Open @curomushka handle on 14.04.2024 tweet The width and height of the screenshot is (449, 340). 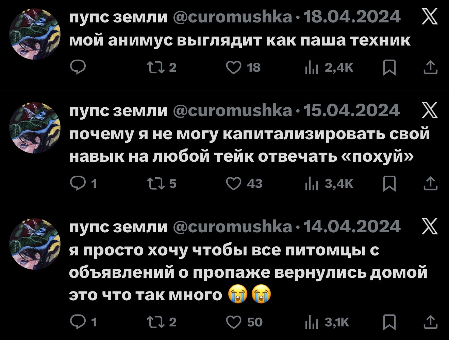pyautogui.click(x=232, y=227)
